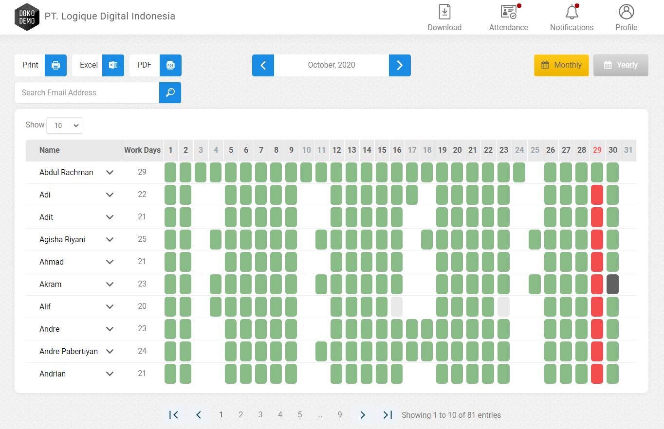Switch to Monthly view
Viewport: 664px width, 429px height.
561,65
